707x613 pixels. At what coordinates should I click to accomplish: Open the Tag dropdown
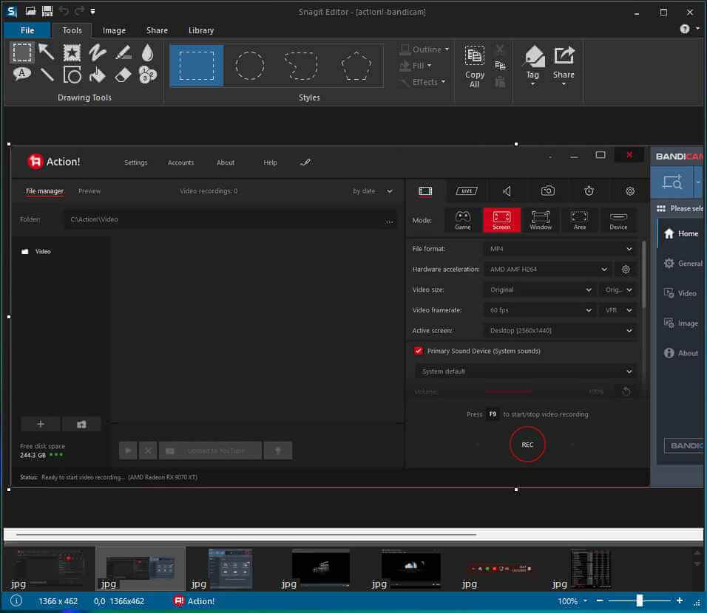pyautogui.click(x=532, y=83)
